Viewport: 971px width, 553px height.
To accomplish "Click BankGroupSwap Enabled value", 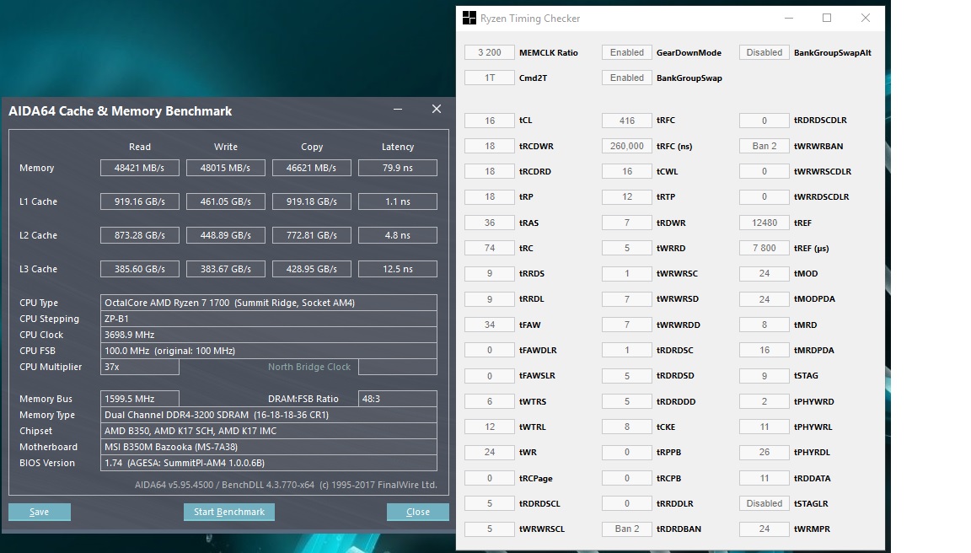I will (x=627, y=78).
